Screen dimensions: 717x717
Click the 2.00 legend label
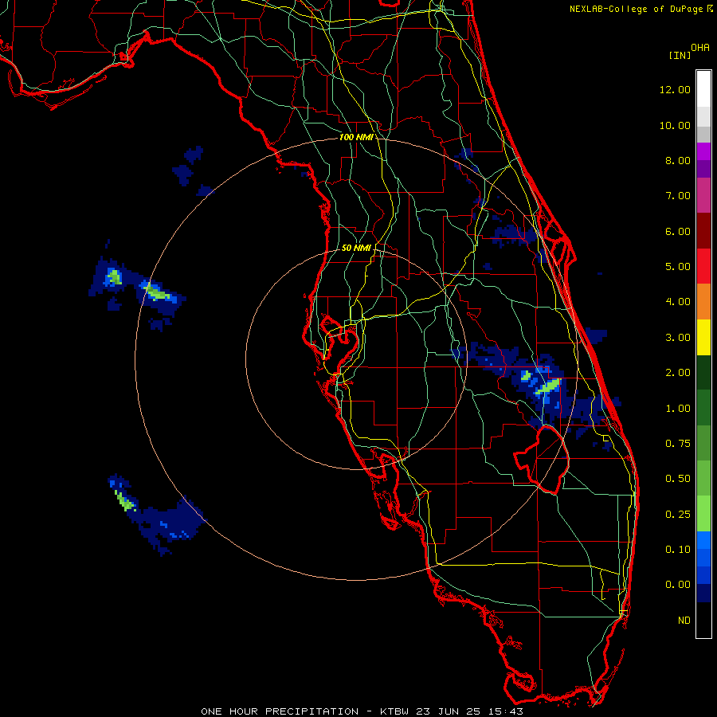[678, 373]
